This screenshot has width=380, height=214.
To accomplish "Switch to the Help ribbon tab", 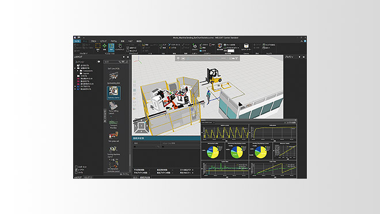I will coord(130,41).
